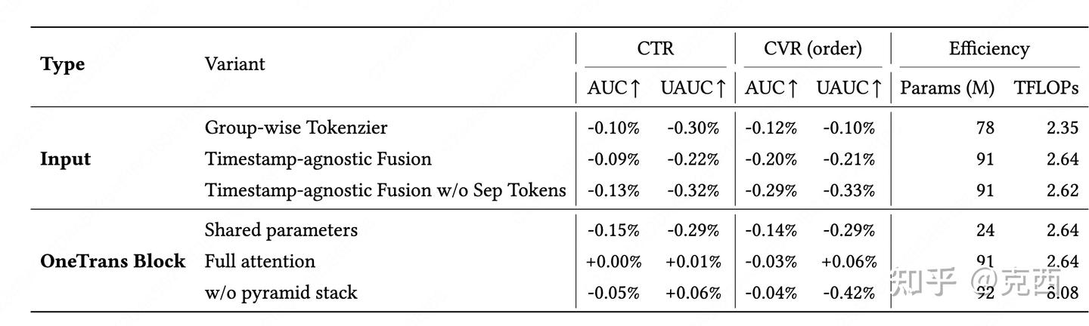Image resolution: width=1089 pixels, height=326 pixels.
Task: Select the +0.00% Full attention AUC cell
Action: point(613,262)
